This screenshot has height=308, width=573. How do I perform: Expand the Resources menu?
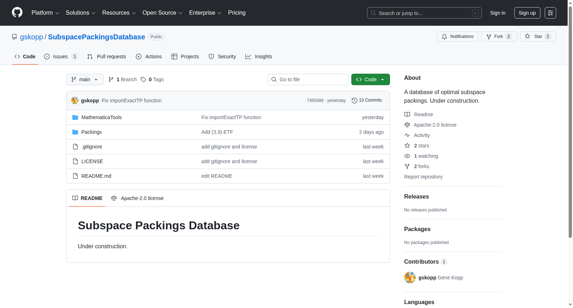tap(119, 13)
